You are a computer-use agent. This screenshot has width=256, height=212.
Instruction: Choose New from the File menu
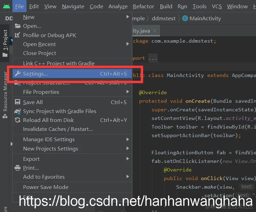coord(72,17)
